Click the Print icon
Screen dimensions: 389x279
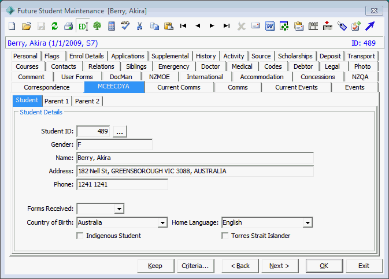point(68,26)
